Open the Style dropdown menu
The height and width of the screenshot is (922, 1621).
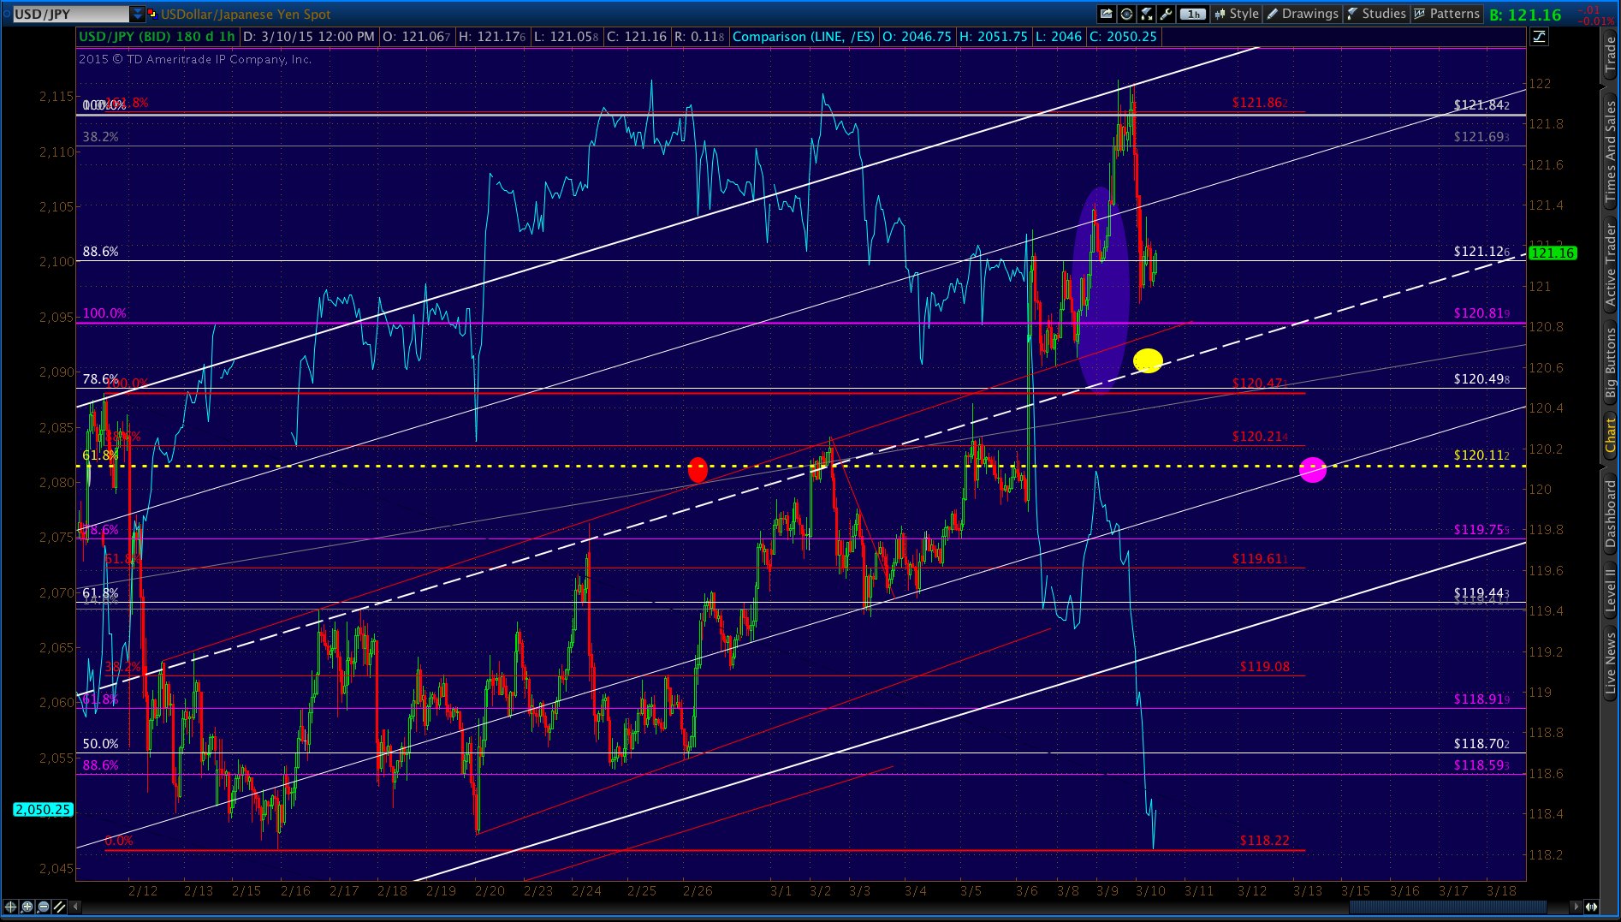point(1236,14)
